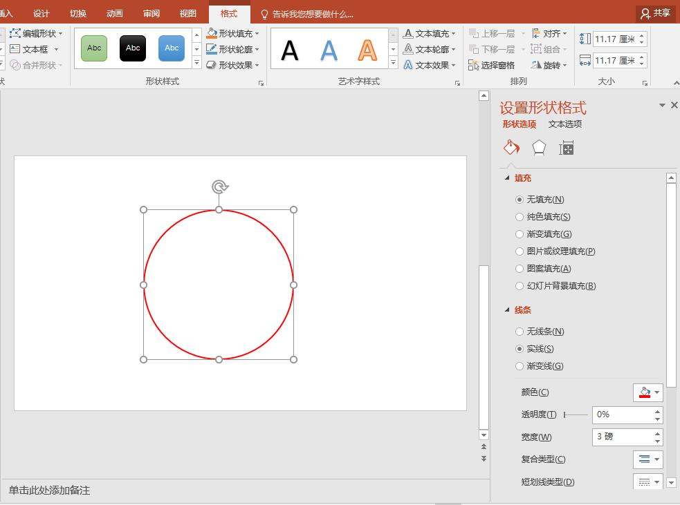
Task: Enable 纯色填充 (Solid fill)
Action: click(520, 216)
